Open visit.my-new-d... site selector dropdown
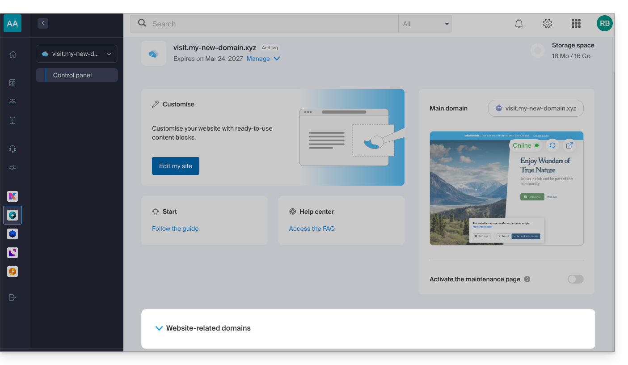The height and width of the screenshot is (365, 628). tap(77, 54)
